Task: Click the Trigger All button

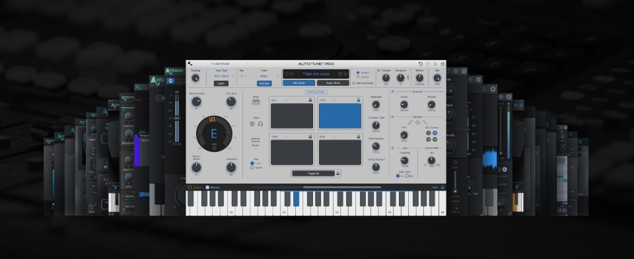Action: tap(313, 173)
